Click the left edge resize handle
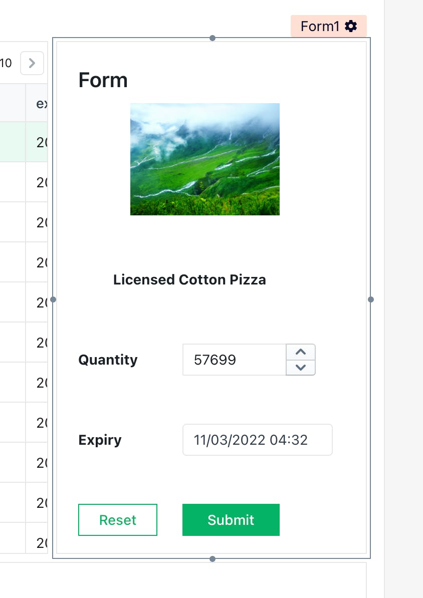Image resolution: width=423 pixels, height=598 pixels. pyautogui.click(x=54, y=300)
